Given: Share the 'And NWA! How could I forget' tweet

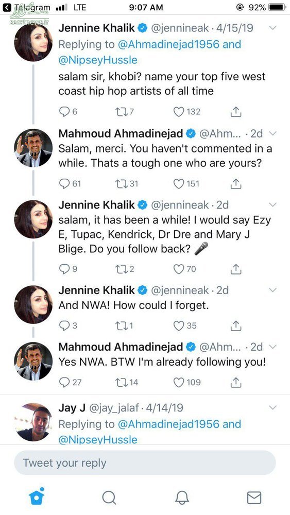Looking at the screenshot, I should 236,325.
